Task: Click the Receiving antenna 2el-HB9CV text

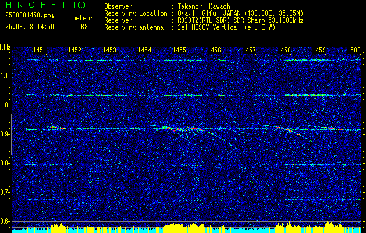Action: pyautogui.click(x=227, y=27)
